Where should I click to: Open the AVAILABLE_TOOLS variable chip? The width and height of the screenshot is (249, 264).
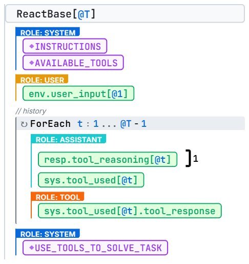(x=73, y=63)
